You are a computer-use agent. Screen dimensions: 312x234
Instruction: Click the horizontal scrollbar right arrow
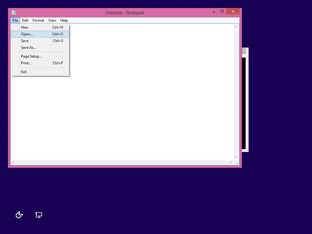pyautogui.click(x=231, y=162)
